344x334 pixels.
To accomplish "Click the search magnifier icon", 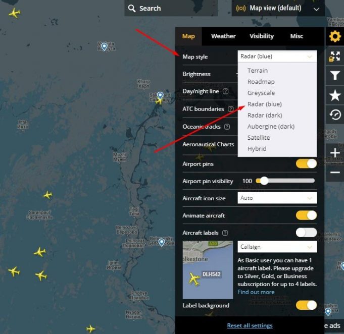I will [x=132, y=9].
